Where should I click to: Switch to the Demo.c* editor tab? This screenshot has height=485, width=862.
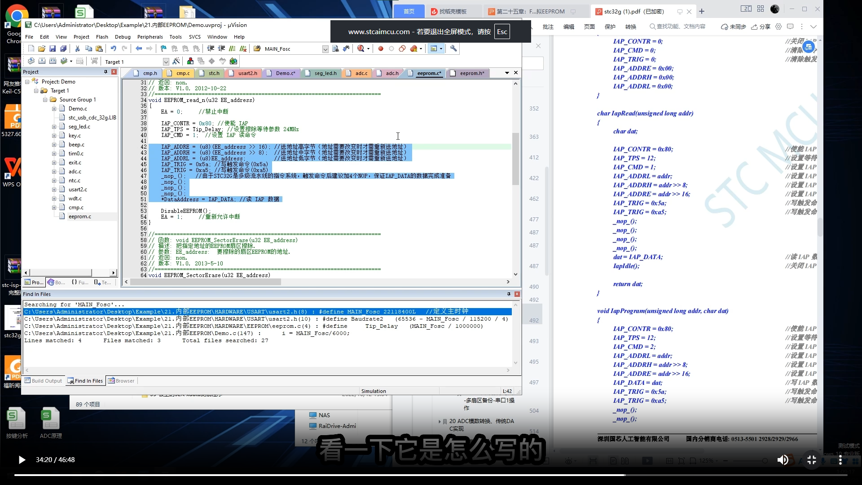coord(282,73)
